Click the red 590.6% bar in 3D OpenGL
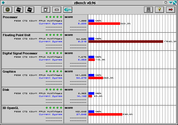Viewport: 178px width, 125px height. 105,114
